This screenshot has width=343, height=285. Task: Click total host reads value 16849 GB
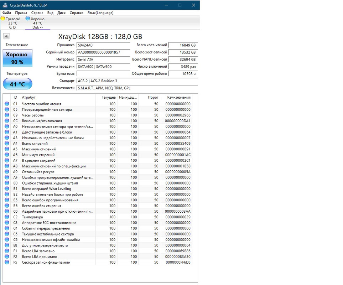(183, 45)
